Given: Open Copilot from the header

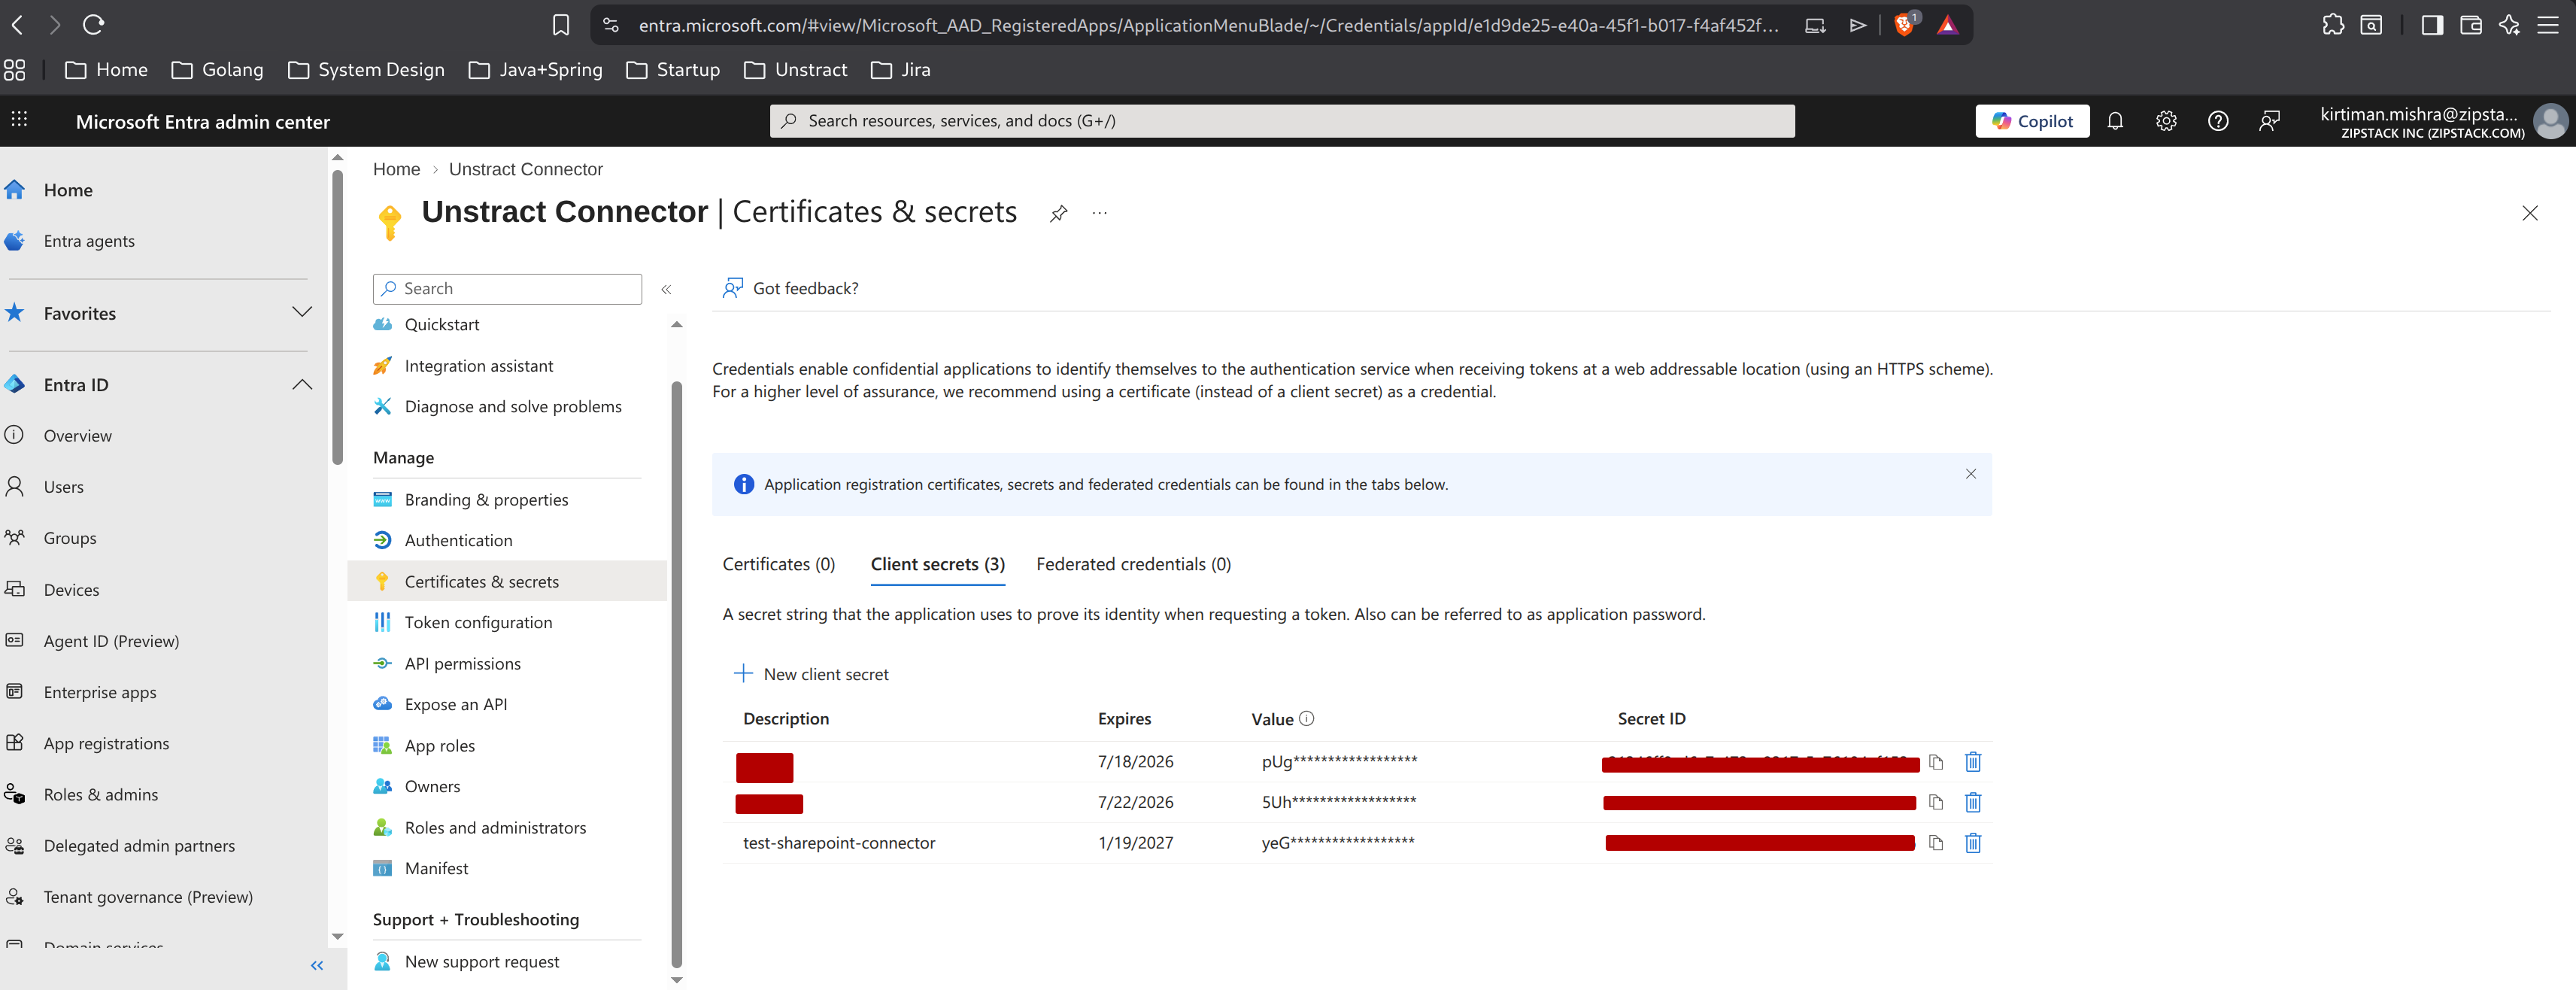Looking at the screenshot, I should coord(2031,121).
